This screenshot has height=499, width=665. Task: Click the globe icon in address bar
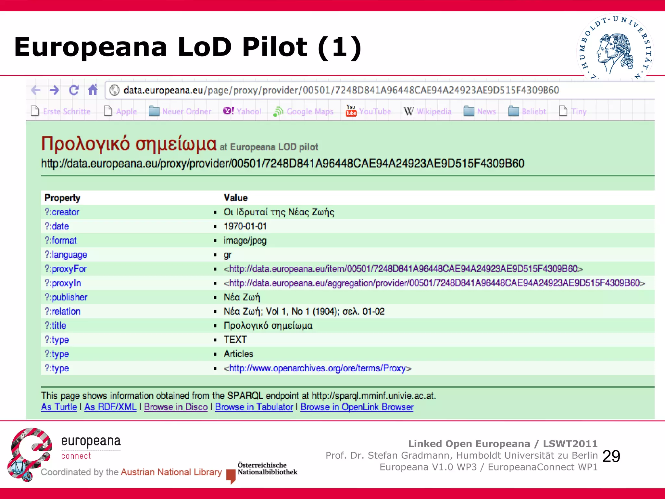pyautogui.click(x=114, y=90)
